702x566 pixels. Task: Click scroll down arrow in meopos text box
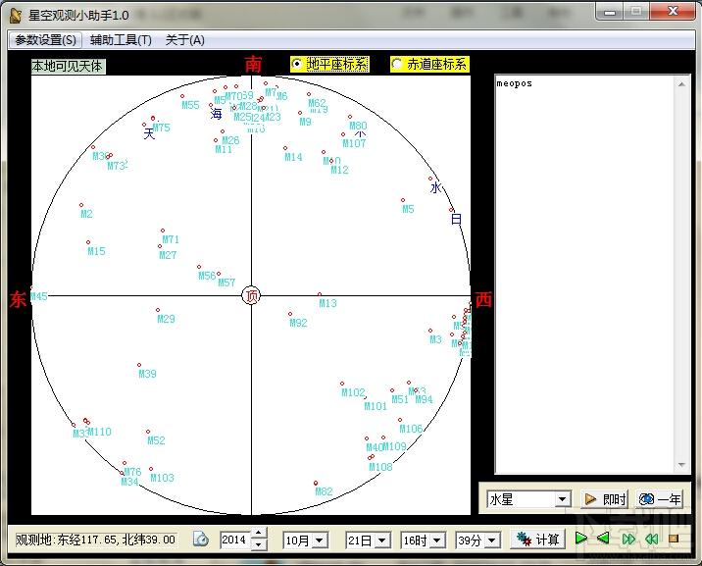tap(681, 465)
